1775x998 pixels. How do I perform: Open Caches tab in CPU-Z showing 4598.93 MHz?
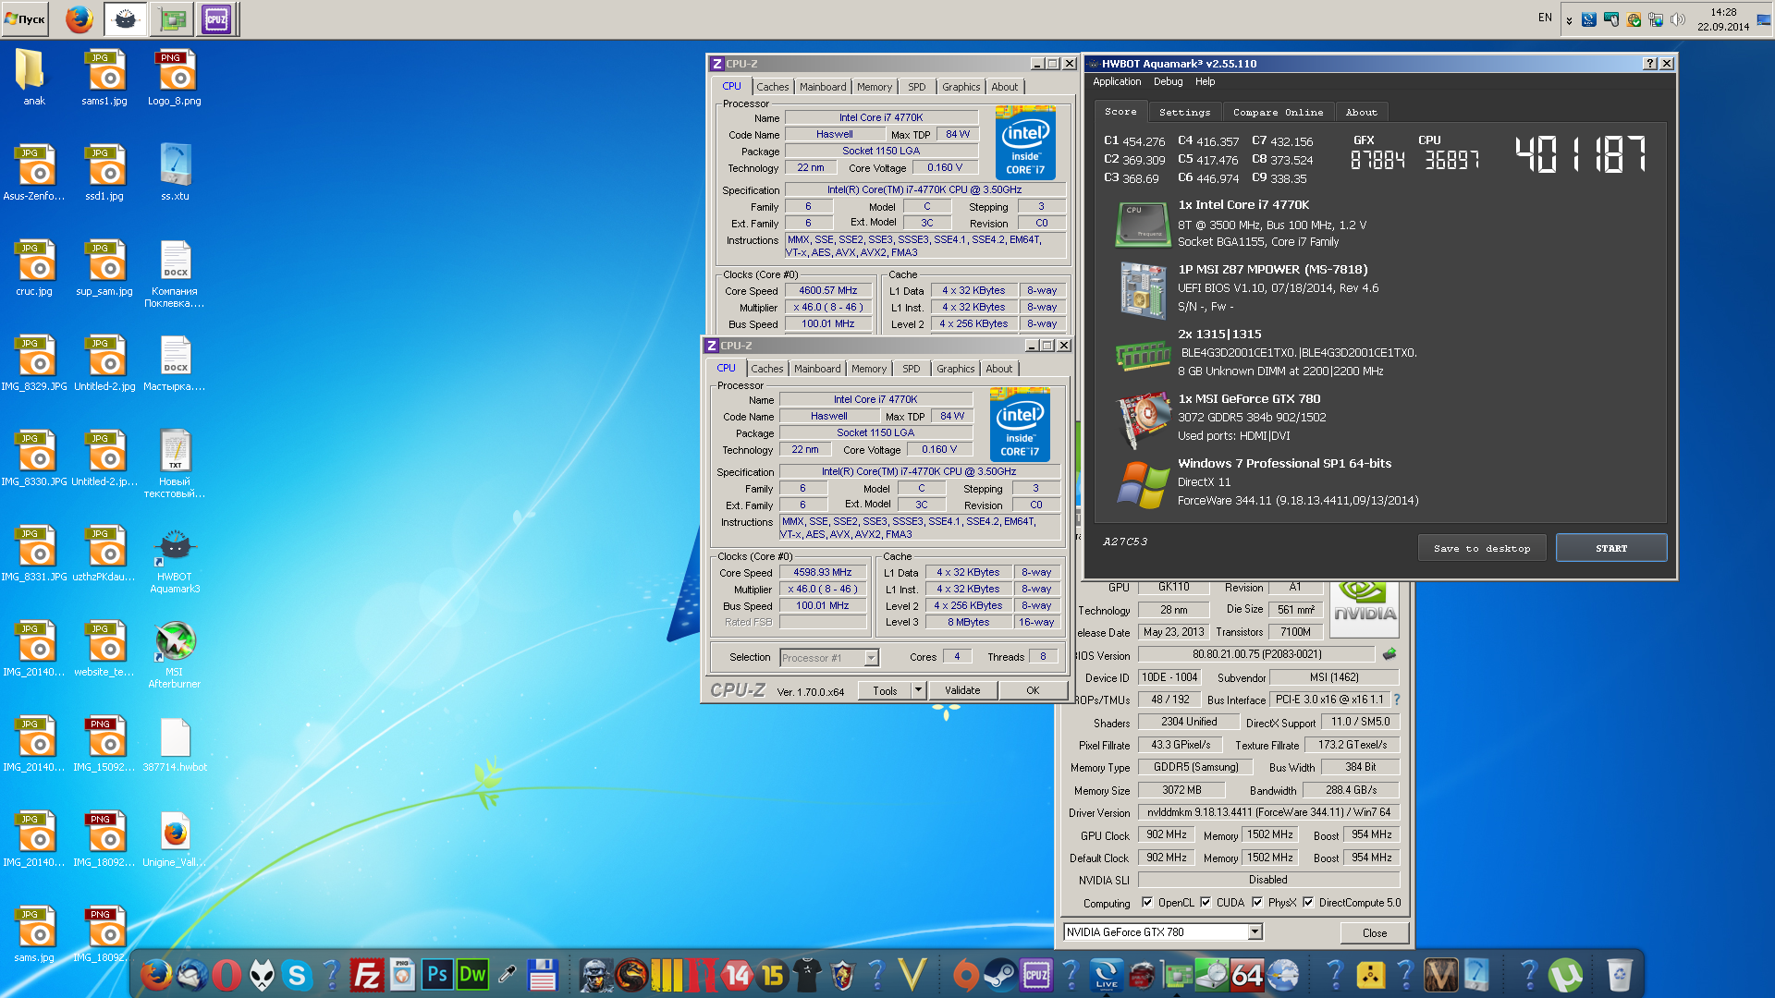pyautogui.click(x=766, y=369)
